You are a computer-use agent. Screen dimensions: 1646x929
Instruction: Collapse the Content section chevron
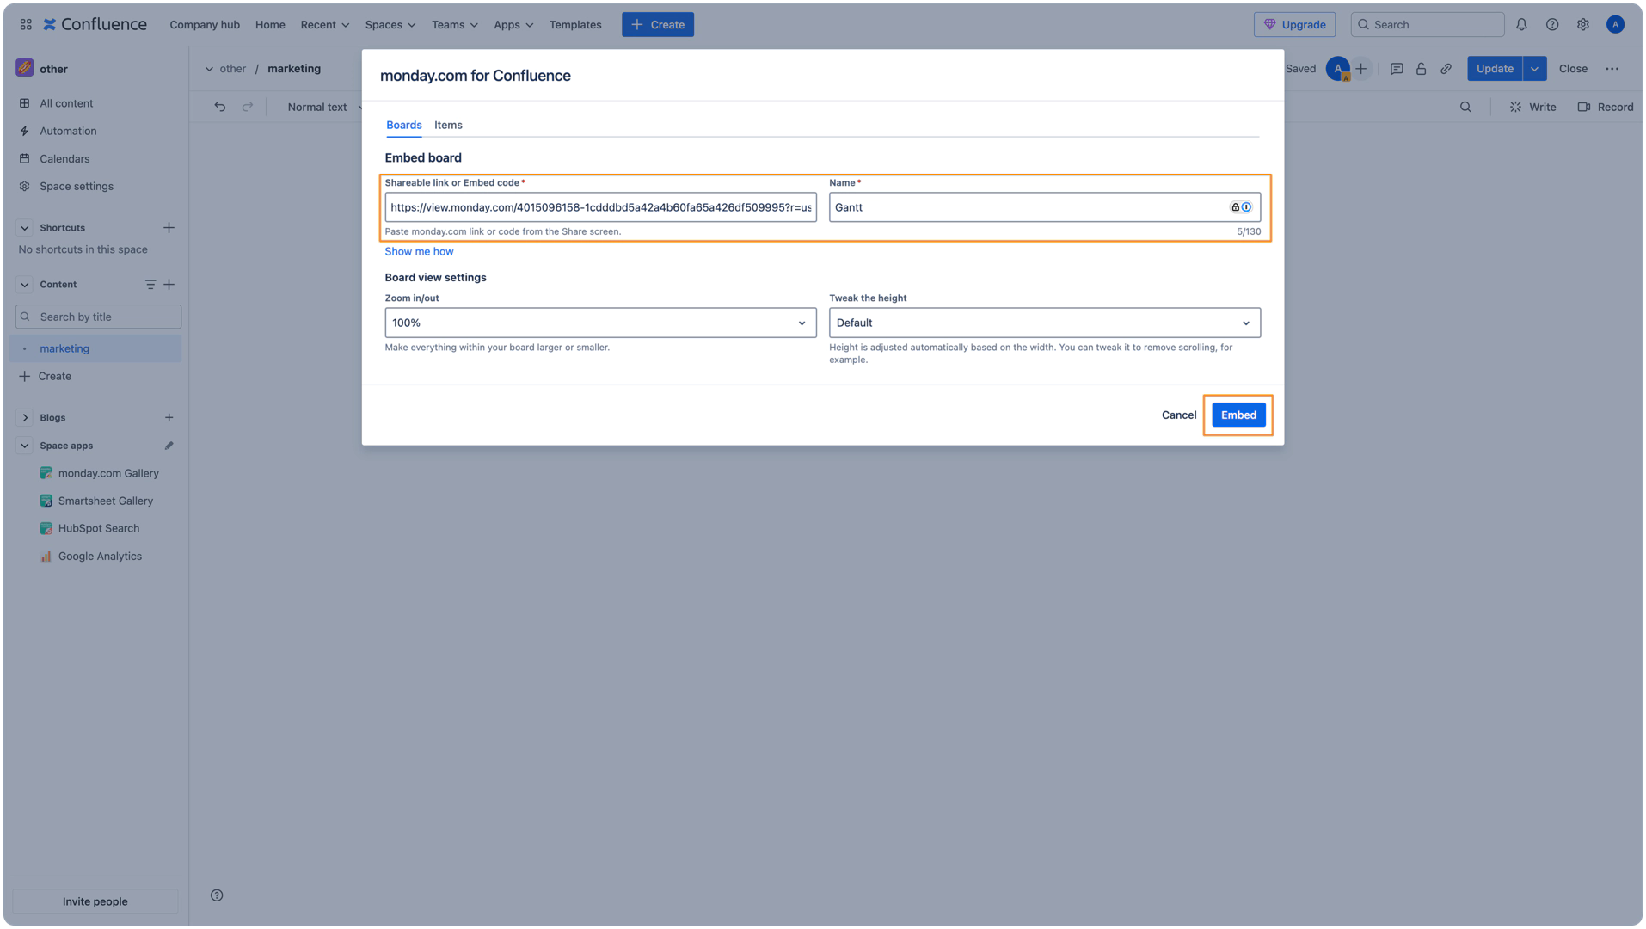[x=24, y=285]
